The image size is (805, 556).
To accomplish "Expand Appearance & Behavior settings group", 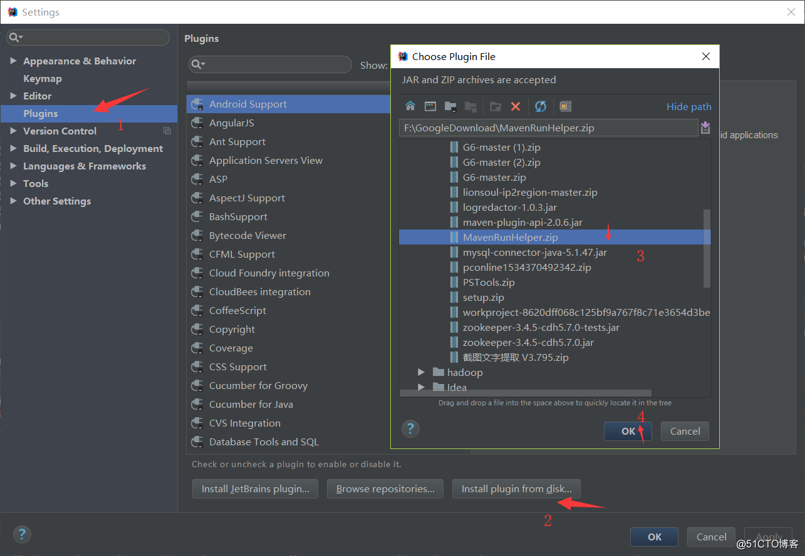I will click(13, 61).
